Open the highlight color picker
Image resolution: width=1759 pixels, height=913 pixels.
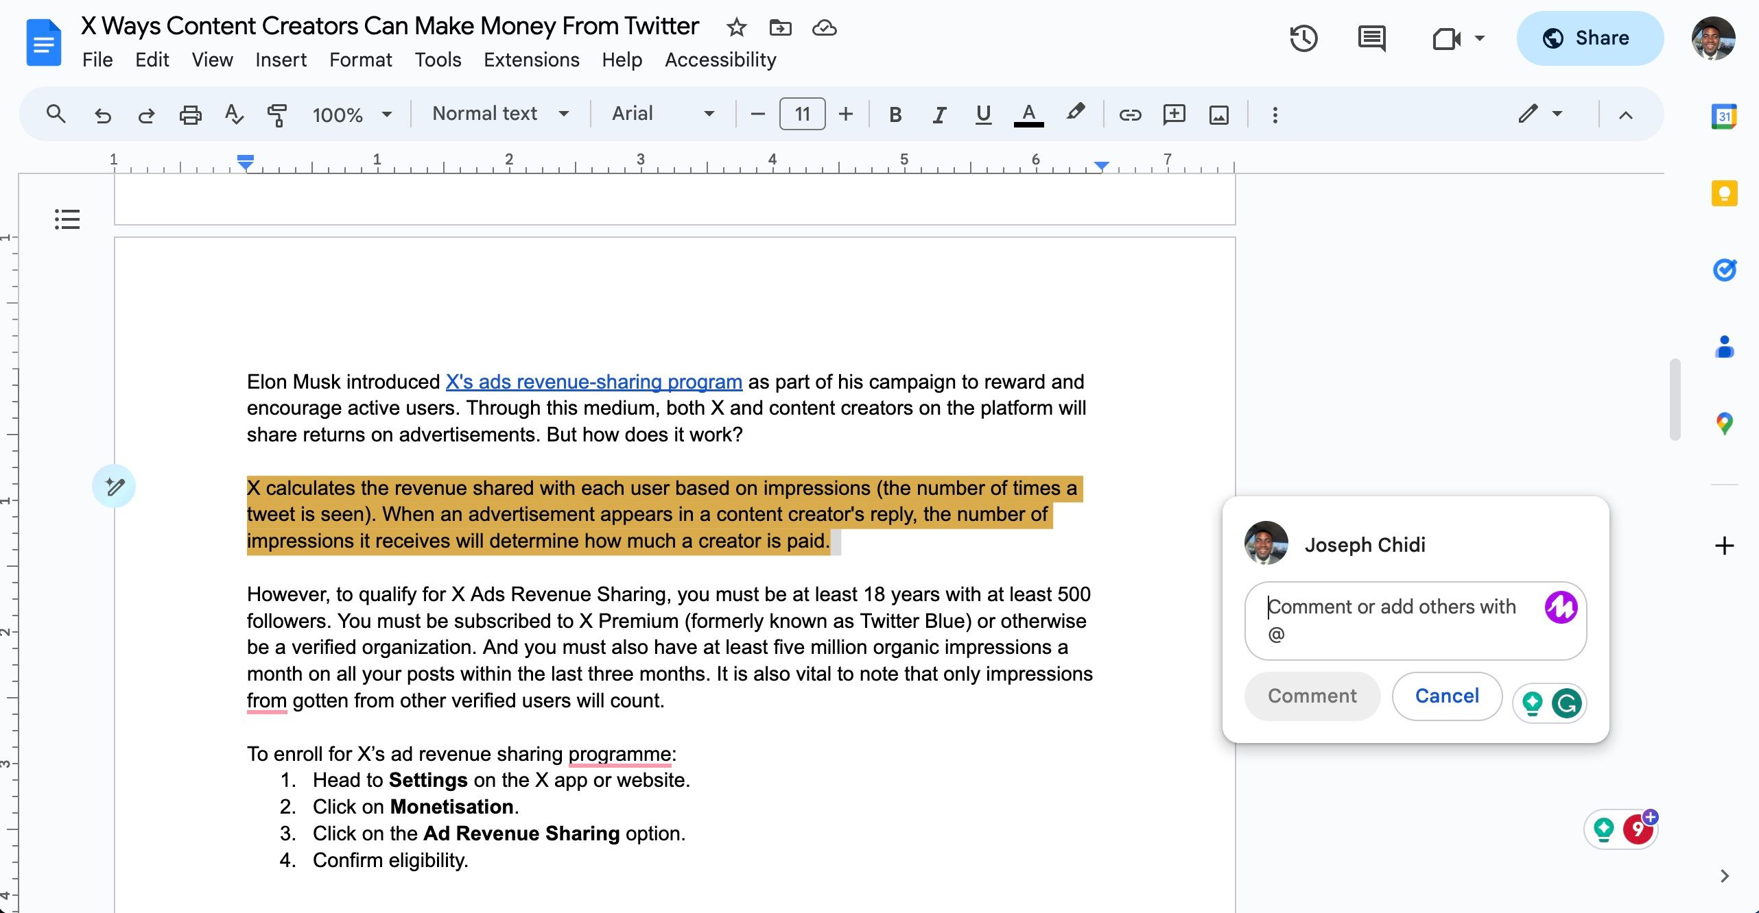point(1075,113)
